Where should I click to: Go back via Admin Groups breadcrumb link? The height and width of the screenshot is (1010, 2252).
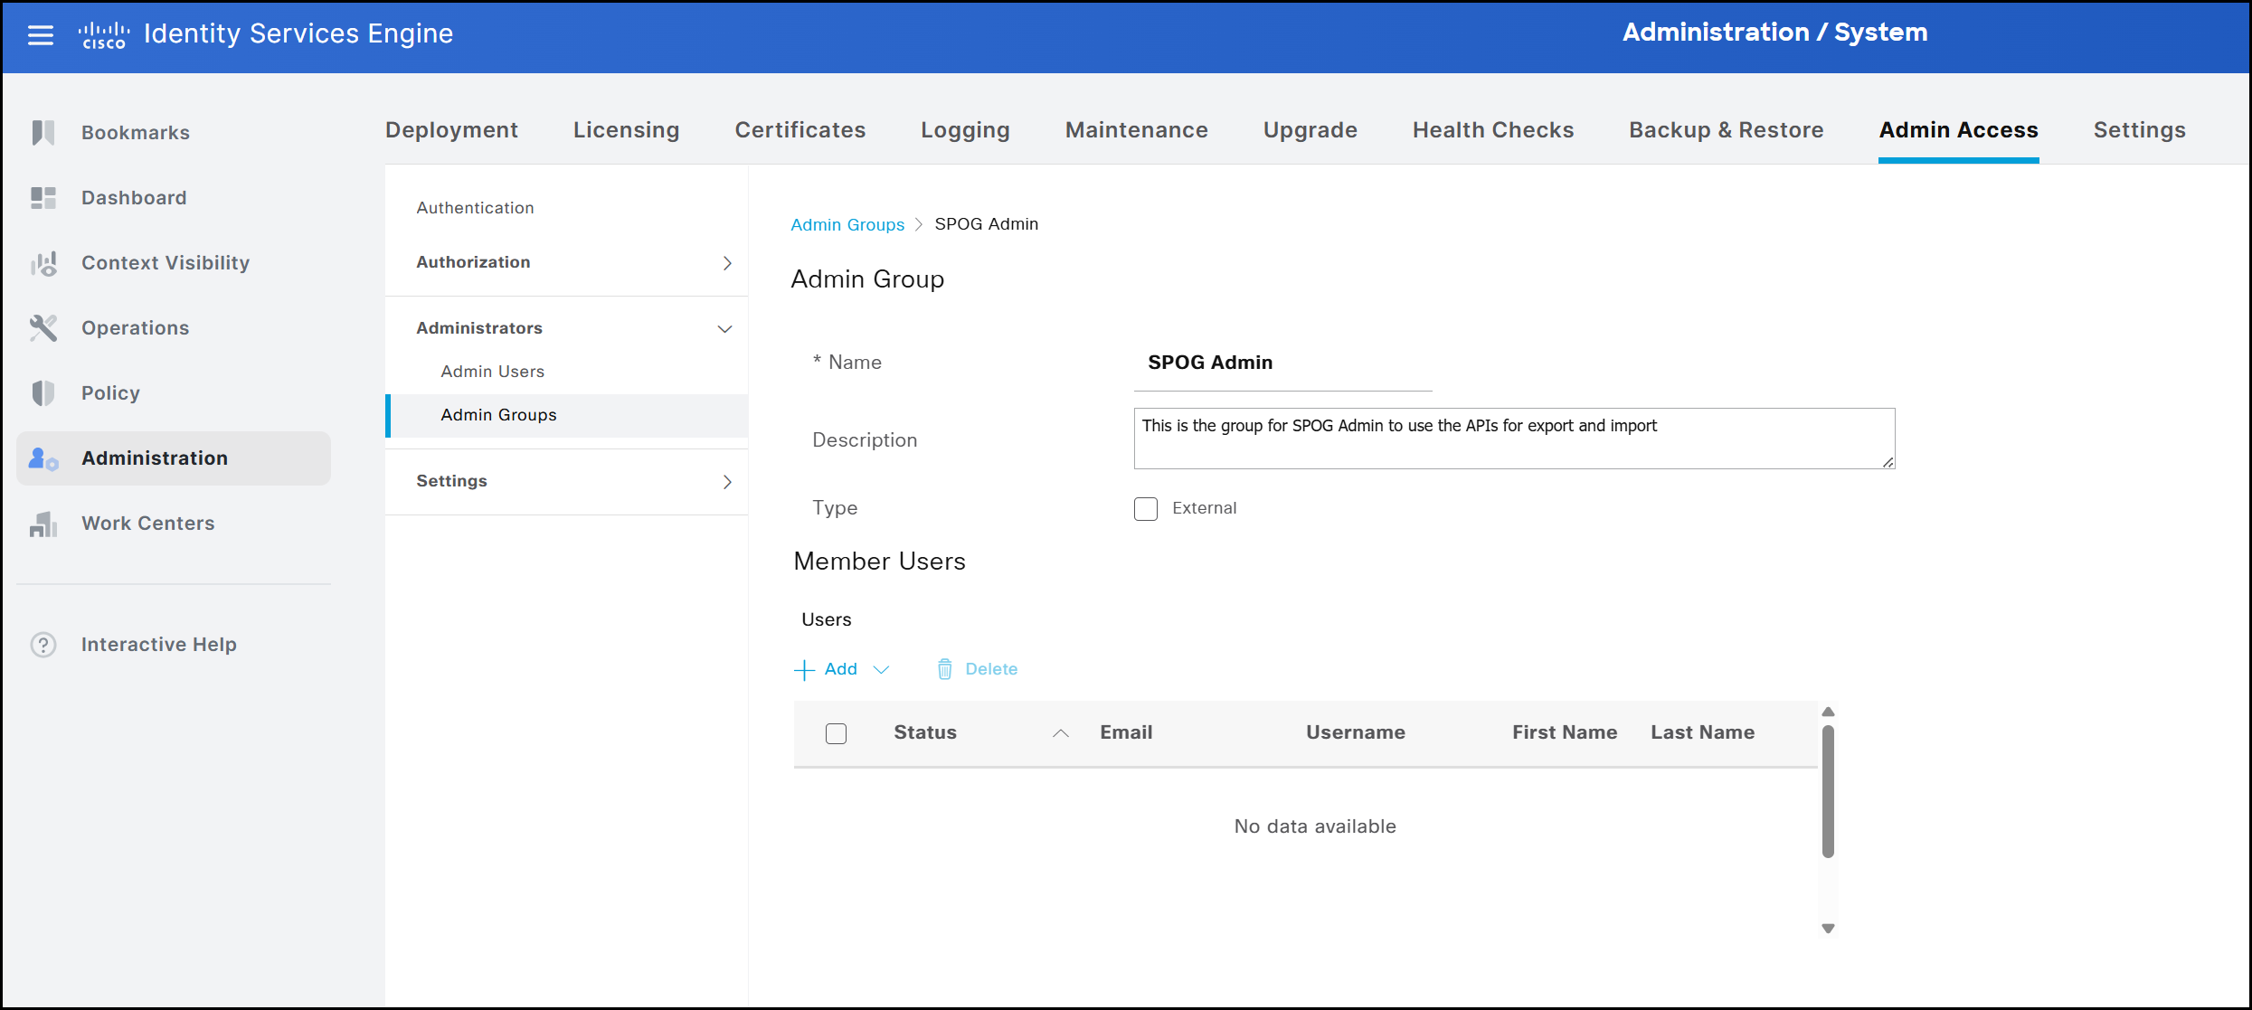847,224
